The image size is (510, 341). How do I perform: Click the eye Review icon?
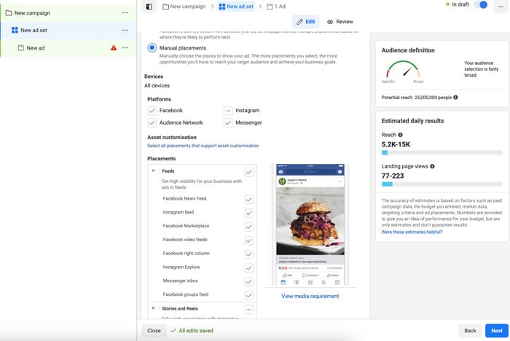coord(330,22)
